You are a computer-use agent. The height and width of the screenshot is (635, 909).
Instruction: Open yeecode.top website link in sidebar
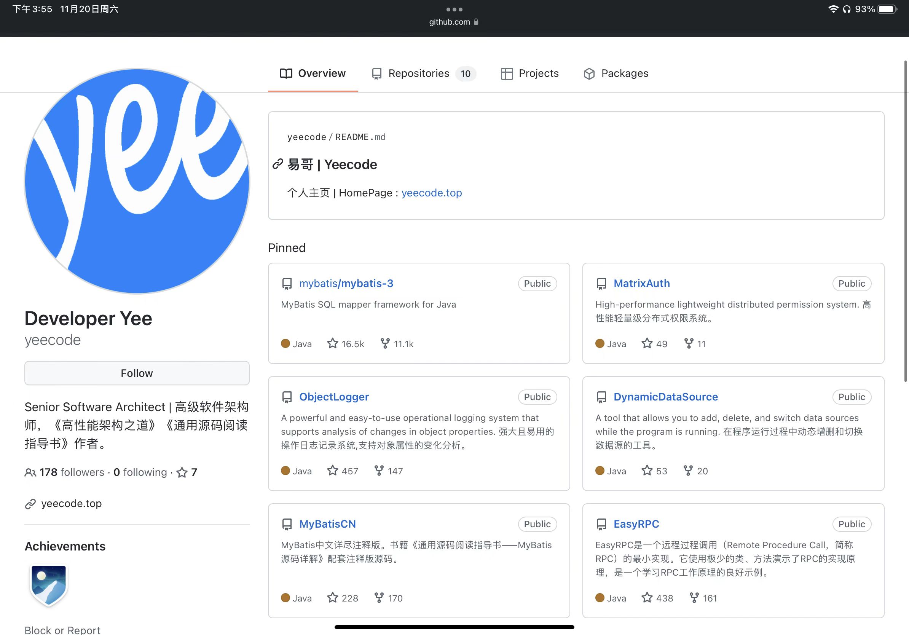click(71, 504)
